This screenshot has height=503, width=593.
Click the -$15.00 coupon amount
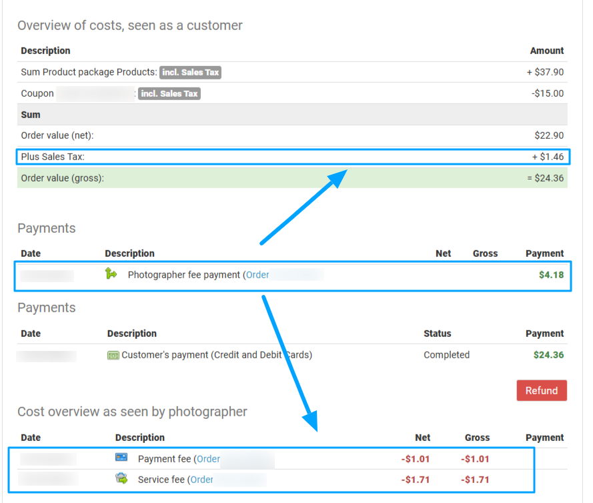pos(548,93)
